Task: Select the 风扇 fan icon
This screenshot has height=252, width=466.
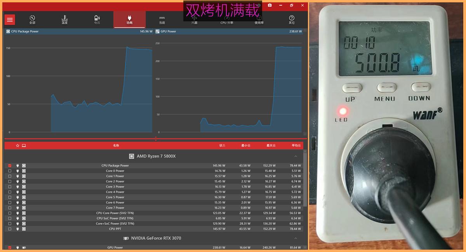Action: click(194, 19)
